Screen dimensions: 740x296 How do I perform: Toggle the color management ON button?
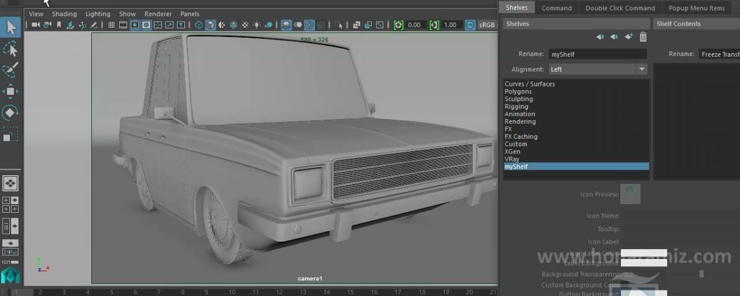tap(470, 25)
